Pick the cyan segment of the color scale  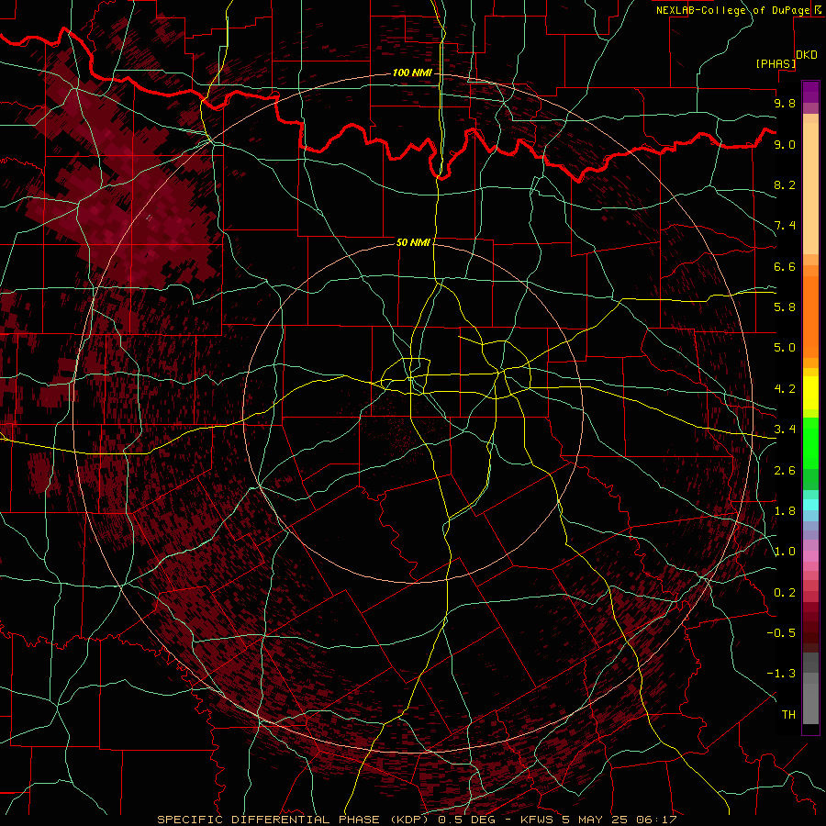[x=810, y=505]
